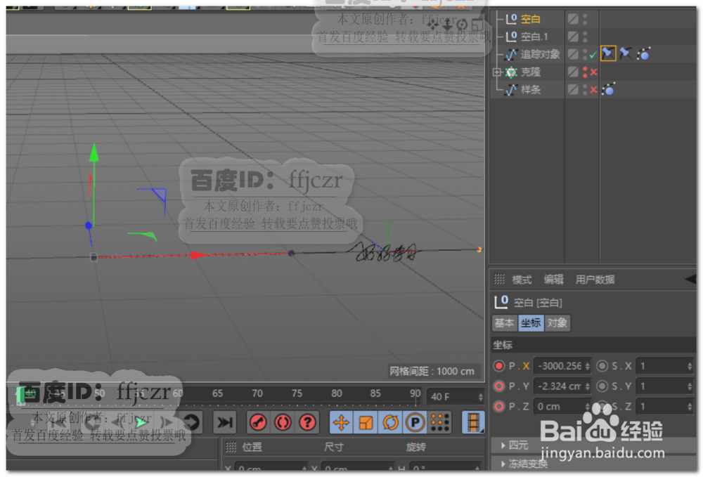Toggle P.Z keyframe red circle
Viewport: 703px width, 477px height.
498,406
